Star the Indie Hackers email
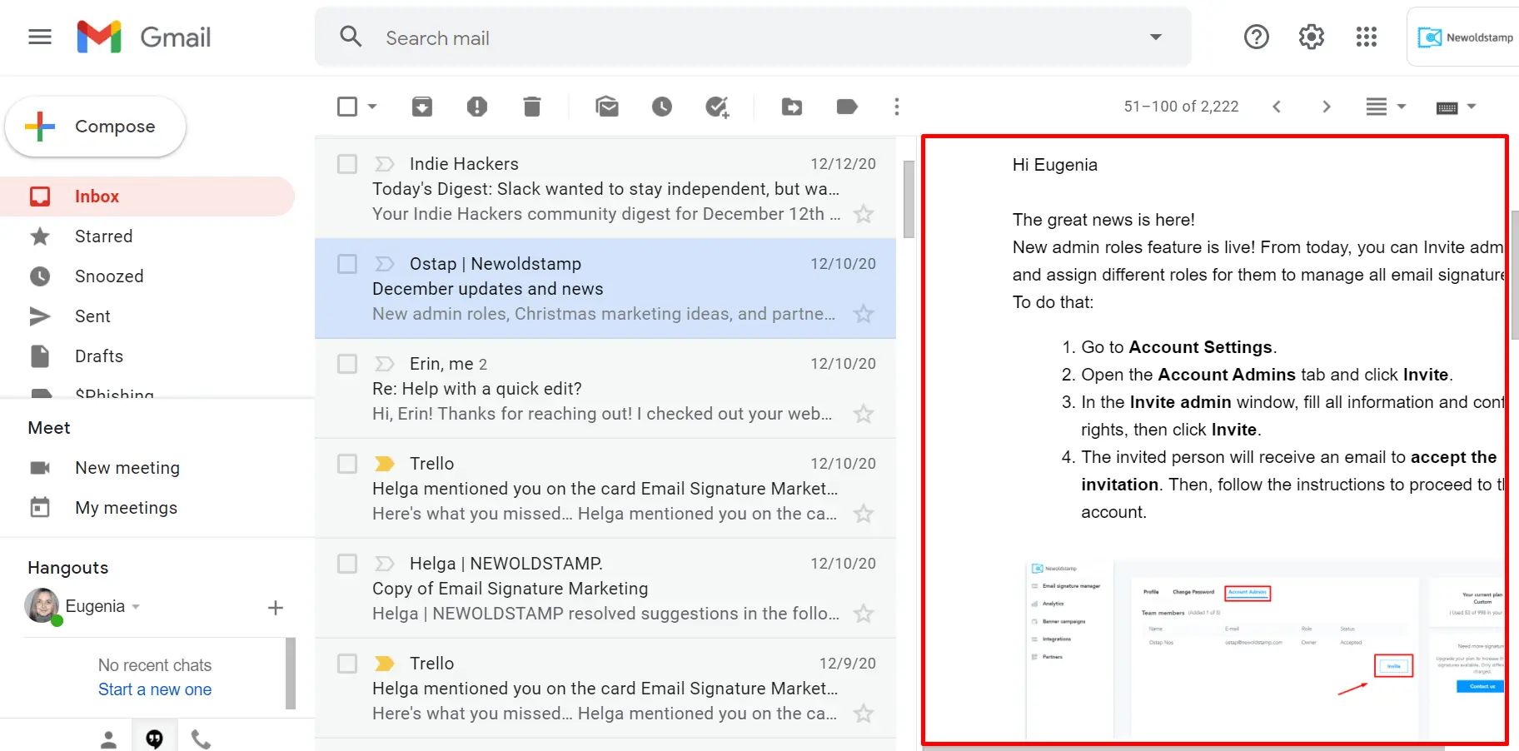Viewport: 1519px width, 751px height. pos(864,214)
